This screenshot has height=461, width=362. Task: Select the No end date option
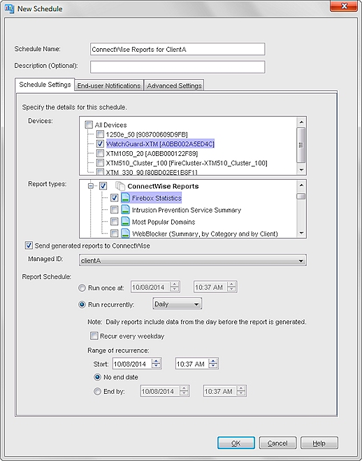pos(97,377)
